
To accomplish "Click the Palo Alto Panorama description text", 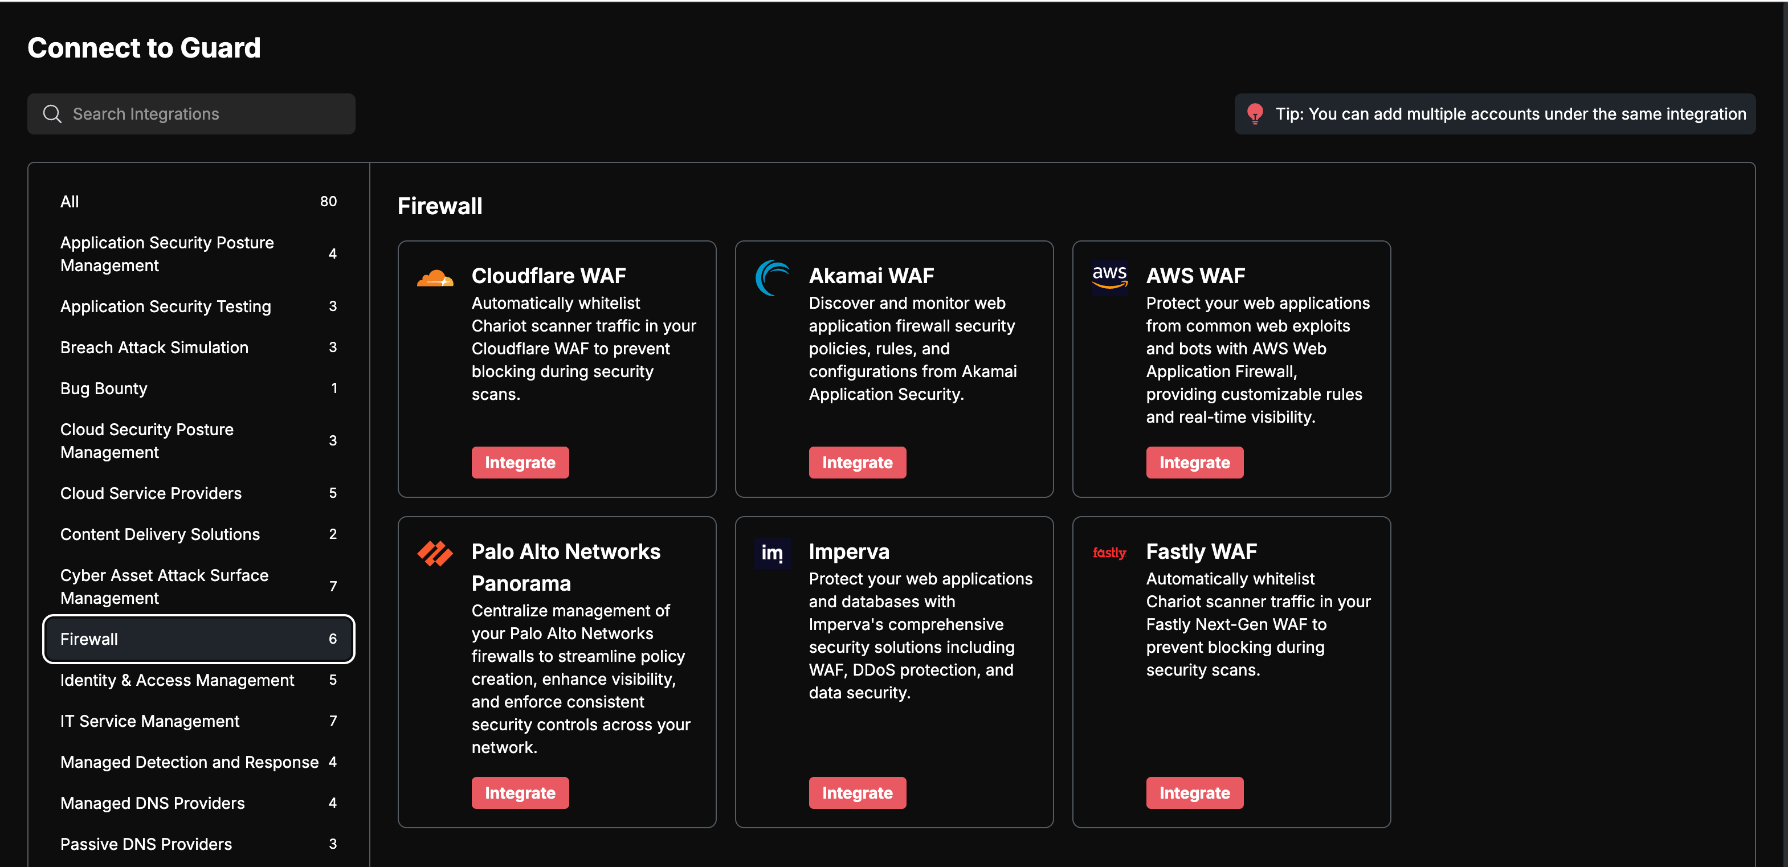I will tap(581, 679).
